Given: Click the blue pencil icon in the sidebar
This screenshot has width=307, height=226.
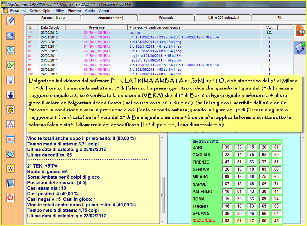Looking at the screenshot, I should pyautogui.click(x=10, y=21).
